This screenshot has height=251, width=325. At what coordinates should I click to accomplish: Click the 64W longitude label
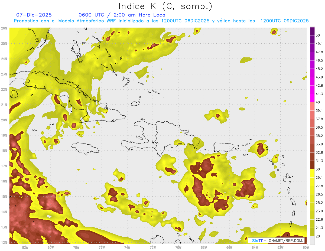(255, 247)
